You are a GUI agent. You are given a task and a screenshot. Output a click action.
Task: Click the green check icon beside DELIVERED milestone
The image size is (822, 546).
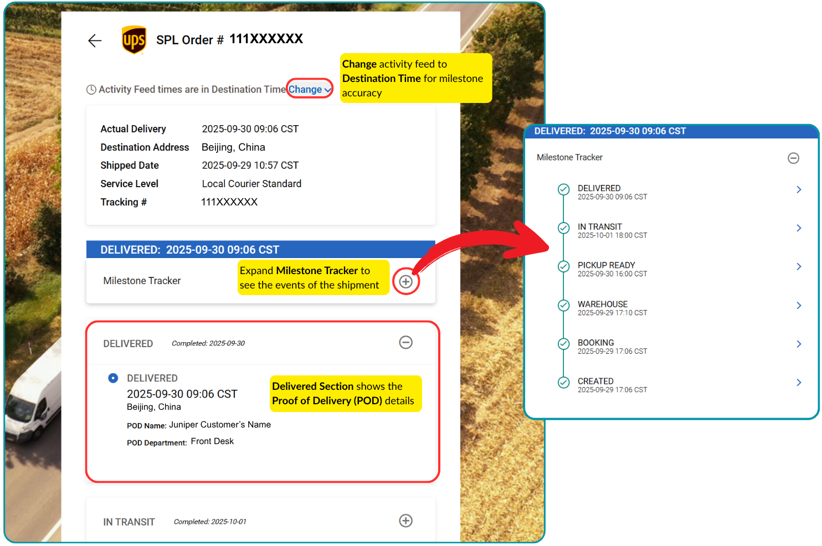(563, 189)
